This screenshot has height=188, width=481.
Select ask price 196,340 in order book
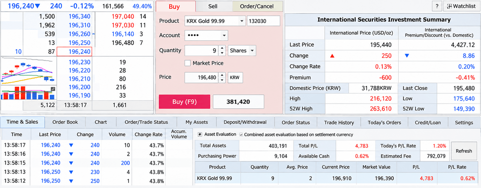pyautogui.click(x=79, y=16)
